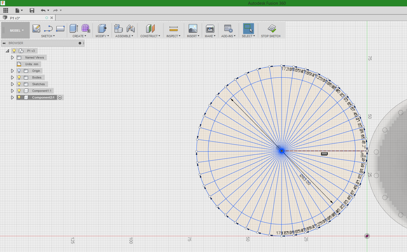Select the New Component assemble icon
The image size is (407, 252).
pos(118,29)
